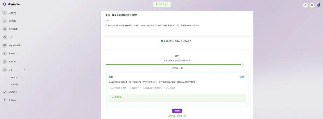Click the 回答正确 result banner

[x=177, y=97]
